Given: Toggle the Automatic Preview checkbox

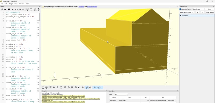Looking at the screenshot, I should (x=180, y=9).
